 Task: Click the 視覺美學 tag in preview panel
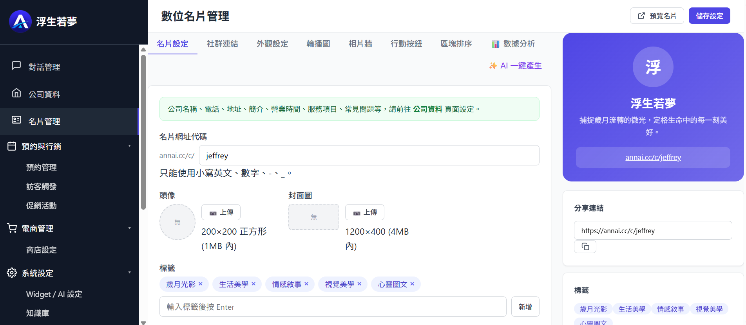click(x=709, y=309)
